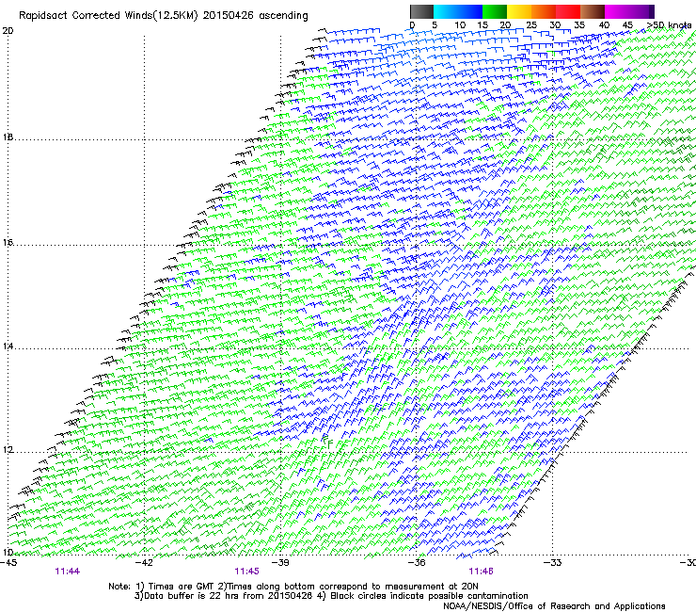Click the '12' latitude axis label
The height and width of the screenshot is (612, 696).
pyautogui.click(x=8, y=450)
